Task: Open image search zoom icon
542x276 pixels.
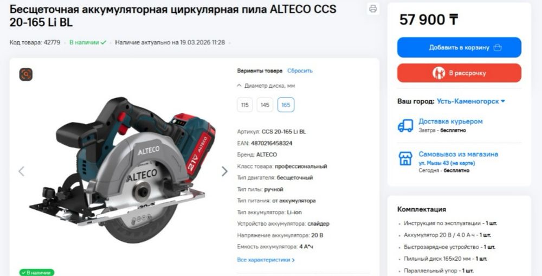Action: pos(26,74)
